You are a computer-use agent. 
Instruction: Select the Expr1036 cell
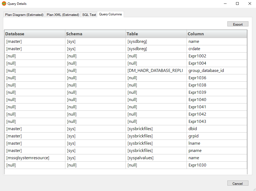point(217,78)
